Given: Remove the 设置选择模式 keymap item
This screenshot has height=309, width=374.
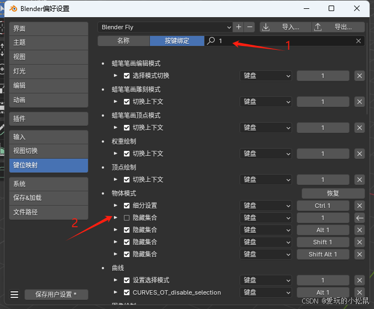Looking at the screenshot, I should tap(360, 280).
